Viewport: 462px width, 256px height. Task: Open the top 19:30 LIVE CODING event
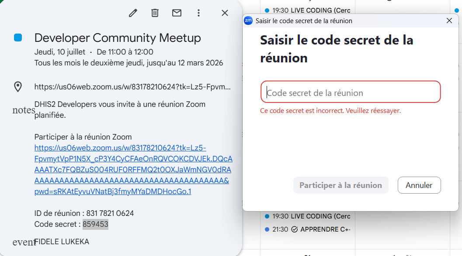[308, 10]
